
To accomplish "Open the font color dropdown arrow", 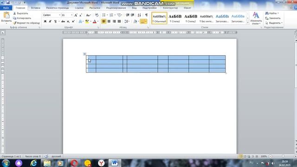I will coord(98,21).
